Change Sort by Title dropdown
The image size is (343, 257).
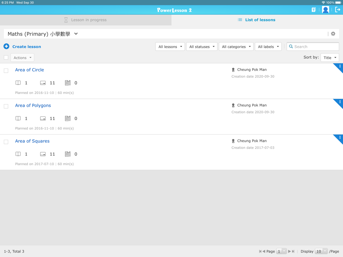[330, 58]
